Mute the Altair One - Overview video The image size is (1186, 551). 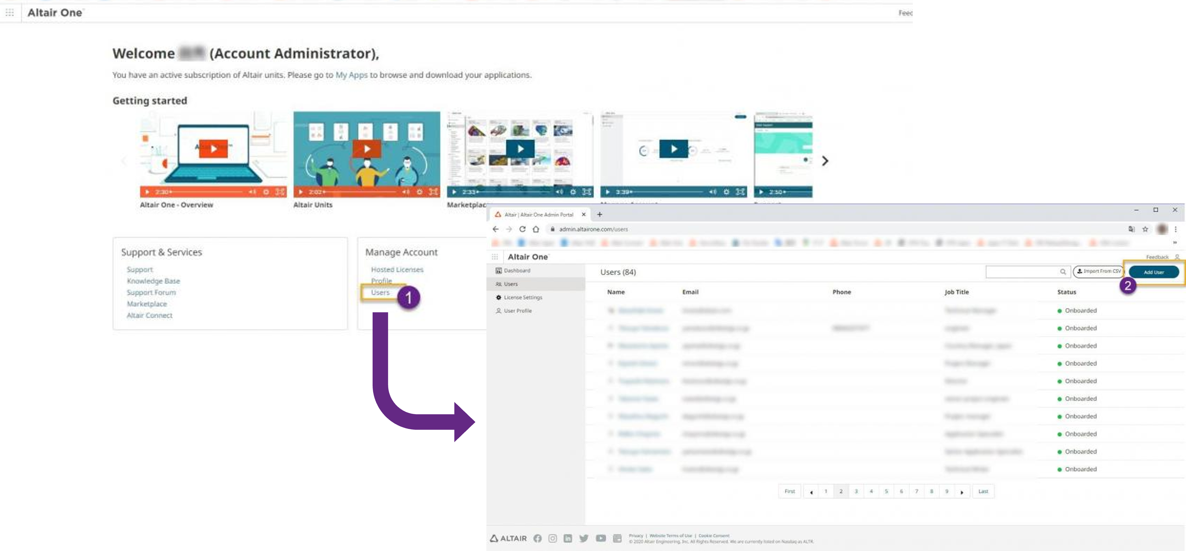[252, 192]
